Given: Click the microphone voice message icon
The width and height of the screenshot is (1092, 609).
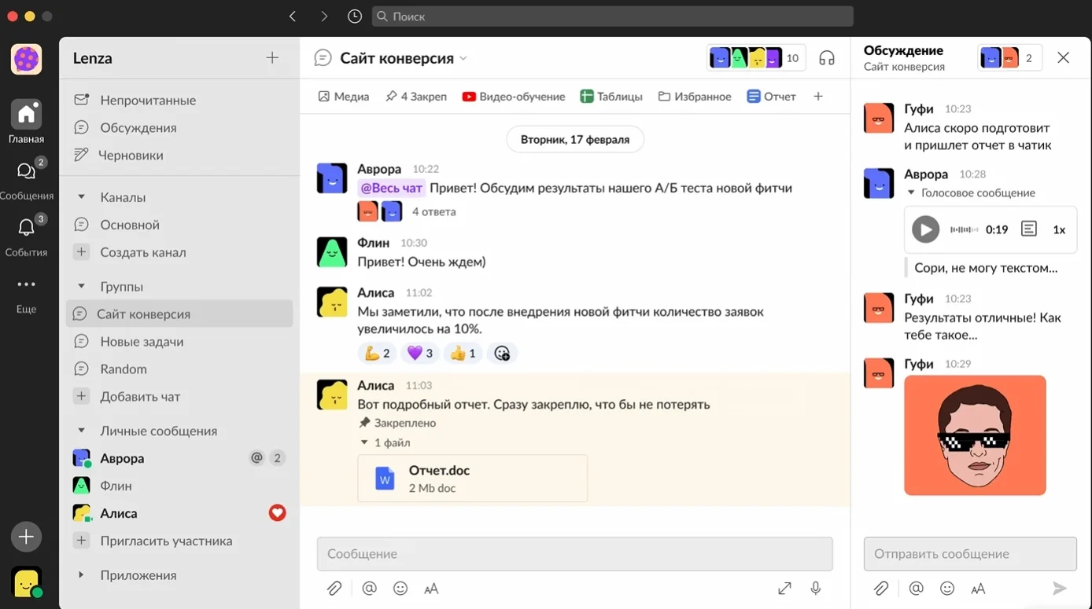Looking at the screenshot, I should click(x=816, y=589).
